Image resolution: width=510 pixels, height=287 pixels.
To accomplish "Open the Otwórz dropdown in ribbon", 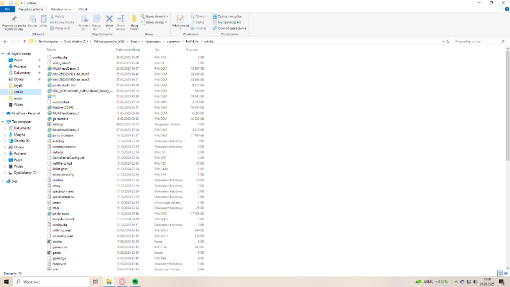I will pos(199,16).
